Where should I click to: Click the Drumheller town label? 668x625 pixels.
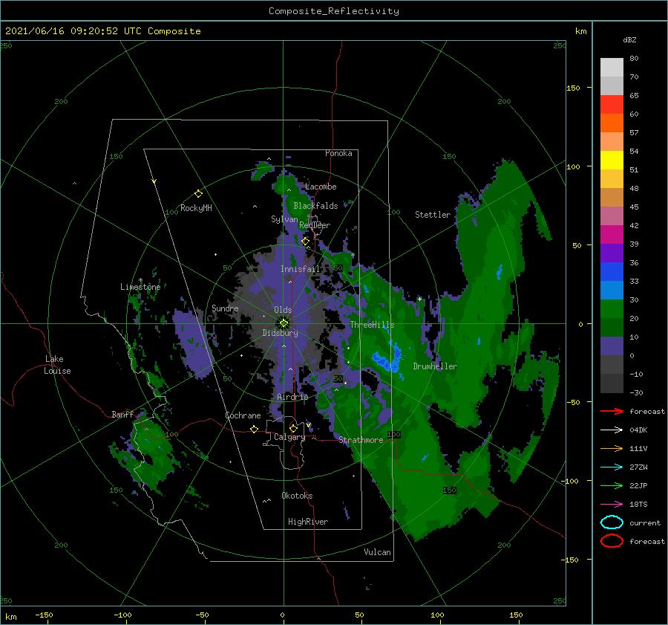(435, 366)
